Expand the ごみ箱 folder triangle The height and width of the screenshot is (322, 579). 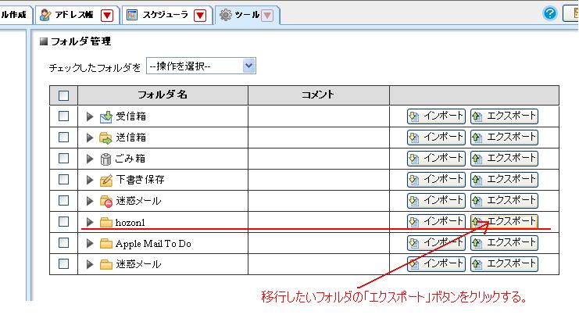[89, 159]
